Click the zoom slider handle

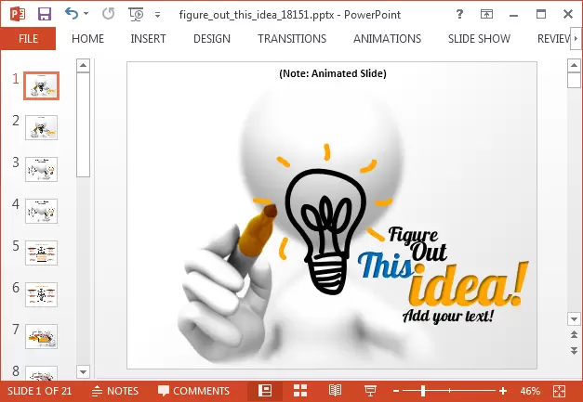[422, 391]
